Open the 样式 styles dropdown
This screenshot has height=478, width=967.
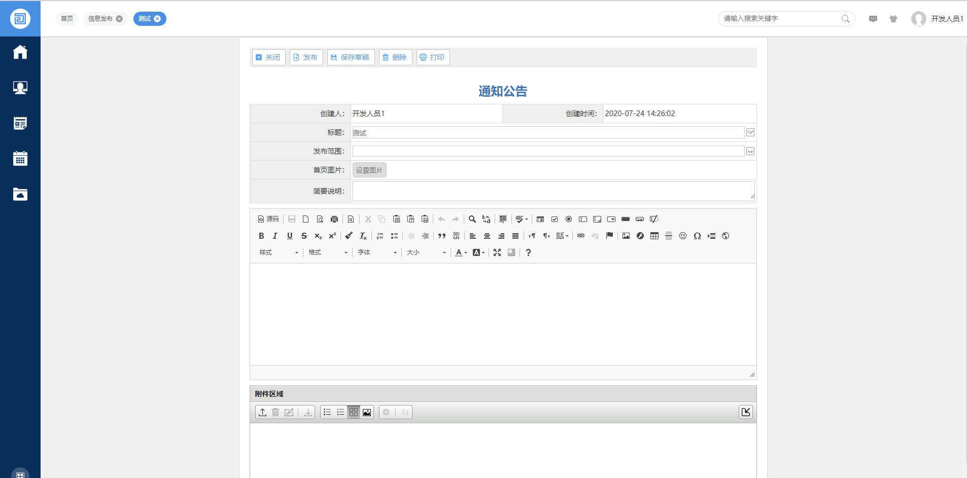click(x=279, y=252)
